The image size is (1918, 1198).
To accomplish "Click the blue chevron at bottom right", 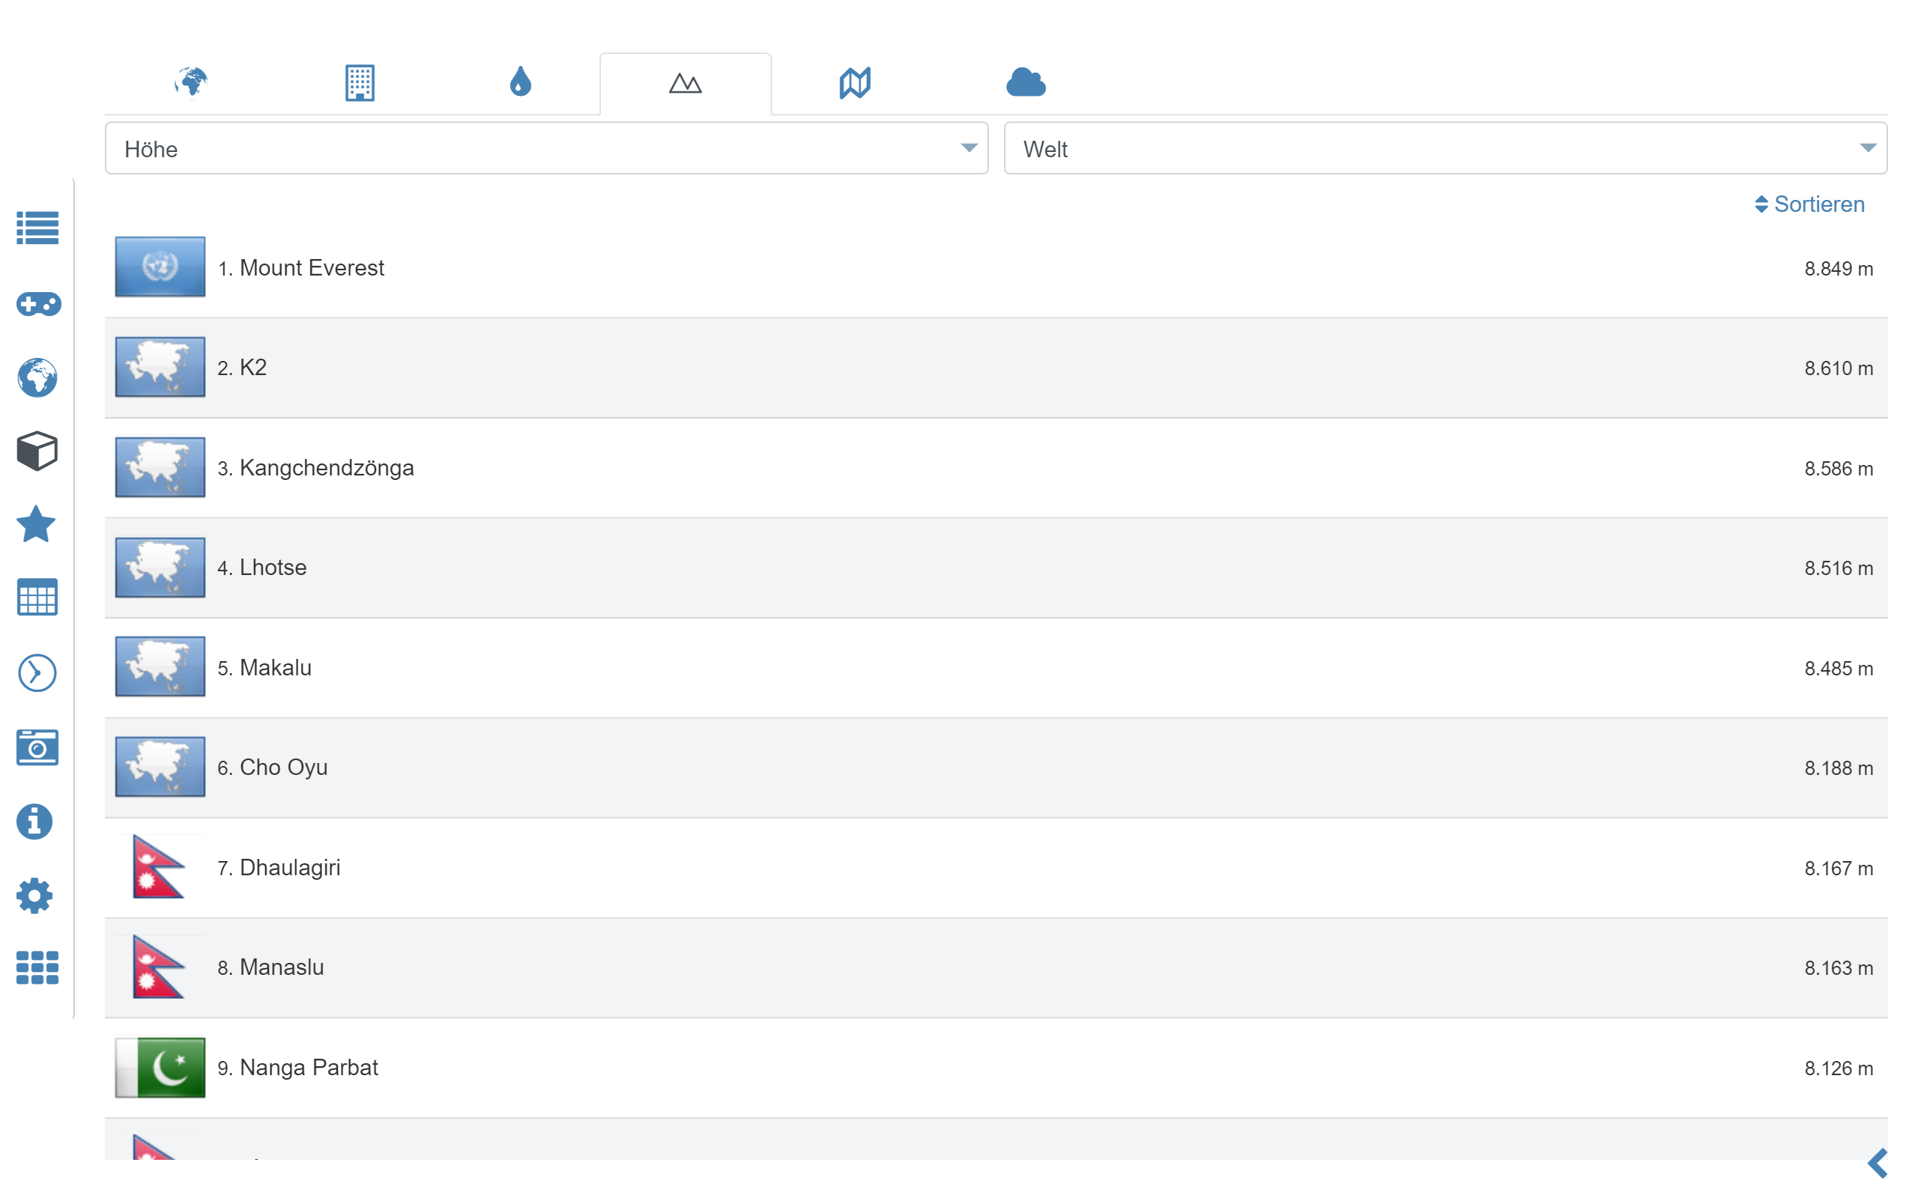I will coord(1877,1163).
